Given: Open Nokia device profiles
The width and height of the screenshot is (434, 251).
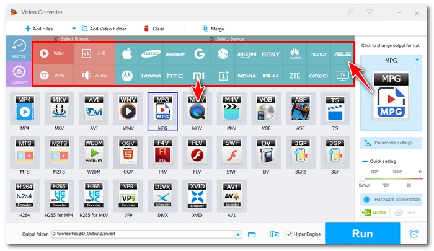Looking at the screenshot, I should 247,76.
